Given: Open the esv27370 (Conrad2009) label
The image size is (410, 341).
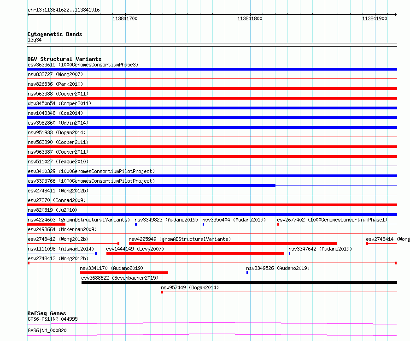Looking at the screenshot, I should tap(57, 200).
